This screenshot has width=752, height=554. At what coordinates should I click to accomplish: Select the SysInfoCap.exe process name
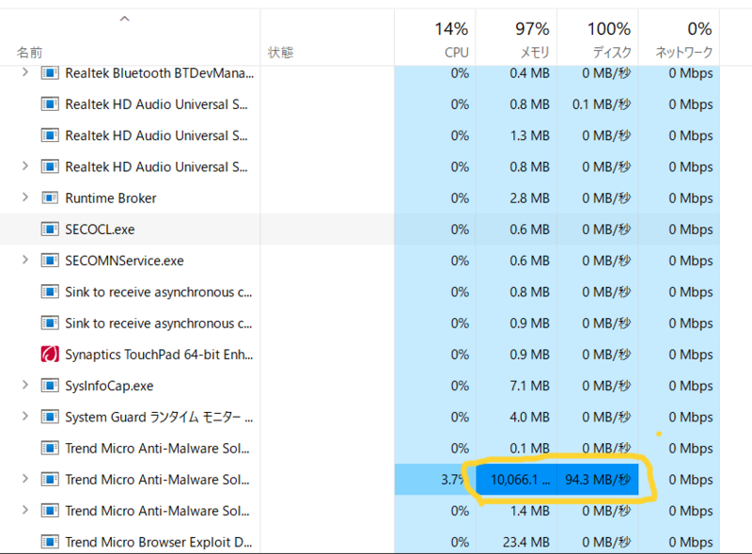click(109, 386)
